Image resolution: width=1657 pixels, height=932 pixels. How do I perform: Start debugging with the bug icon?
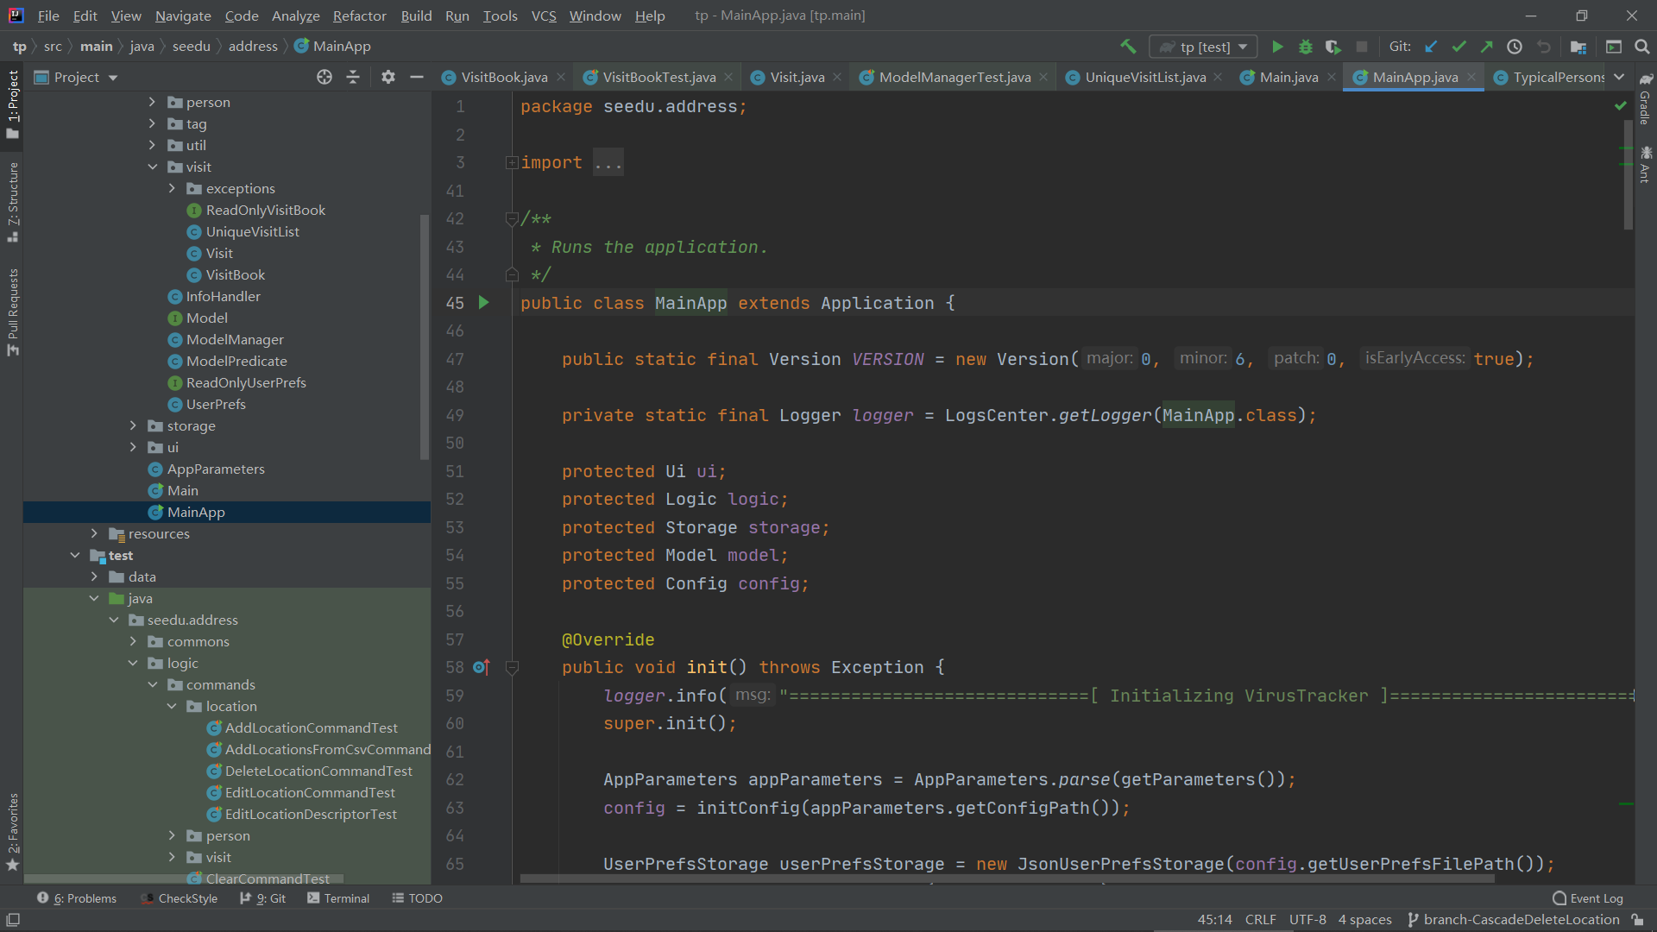coord(1305,47)
